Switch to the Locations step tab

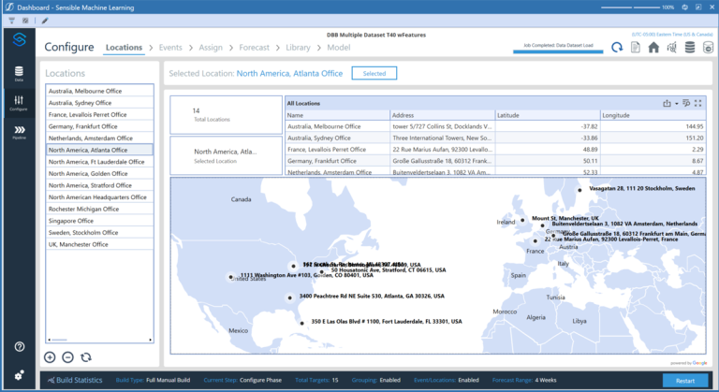124,47
